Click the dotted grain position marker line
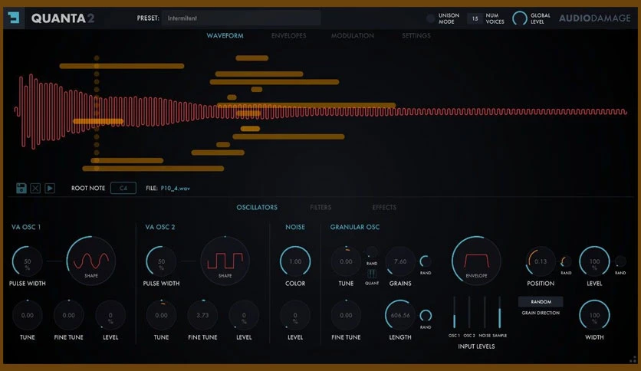641x371 pixels. (97, 113)
